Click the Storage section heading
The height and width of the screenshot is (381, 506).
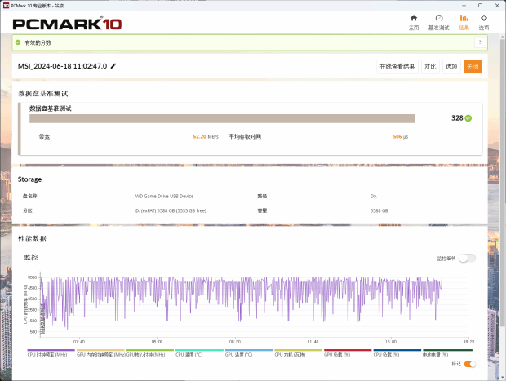[29, 179]
